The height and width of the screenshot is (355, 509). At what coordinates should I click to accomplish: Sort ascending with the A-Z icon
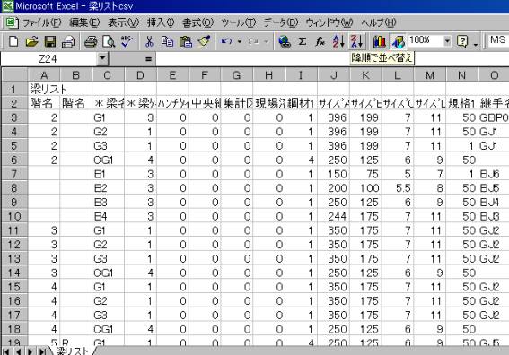click(x=338, y=41)
